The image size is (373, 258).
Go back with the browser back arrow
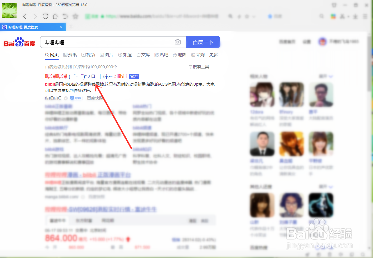click(x=25, y=17)
